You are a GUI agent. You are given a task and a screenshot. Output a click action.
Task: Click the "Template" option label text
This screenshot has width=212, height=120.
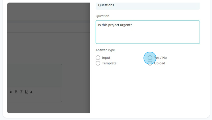[x=109, y=63]
